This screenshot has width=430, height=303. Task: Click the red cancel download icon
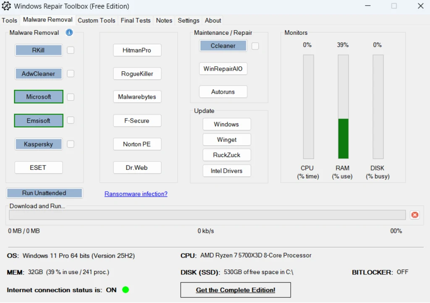click(x=414, y=215)
